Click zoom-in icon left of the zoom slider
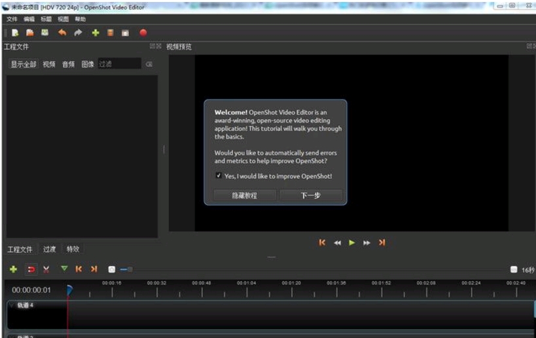Viewport: 536px width, 338px height. coord(112,270)
